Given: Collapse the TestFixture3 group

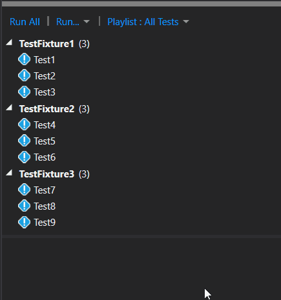Looking at the screenshot, I should coord(9,172).
